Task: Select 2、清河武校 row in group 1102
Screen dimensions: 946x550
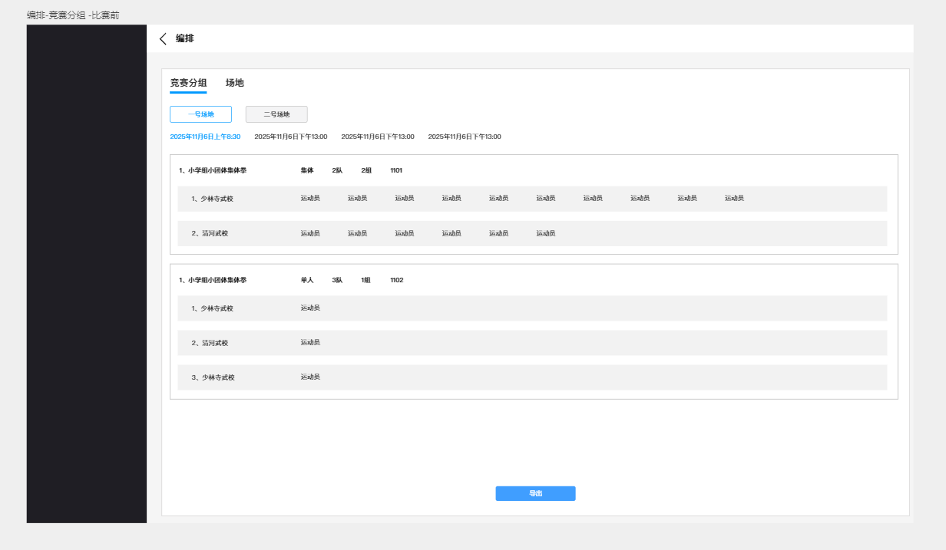Action: [x=210, y=343]
